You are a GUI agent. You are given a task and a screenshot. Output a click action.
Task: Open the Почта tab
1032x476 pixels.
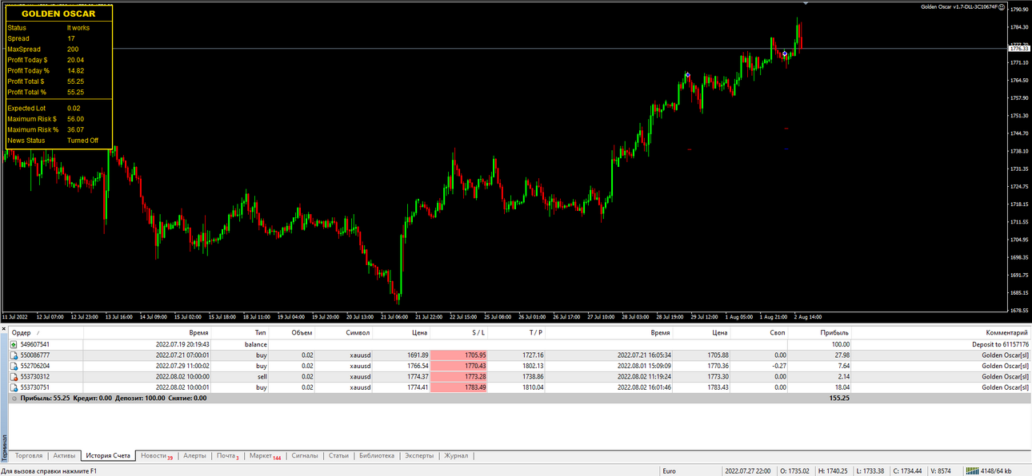tap(228, 455)
